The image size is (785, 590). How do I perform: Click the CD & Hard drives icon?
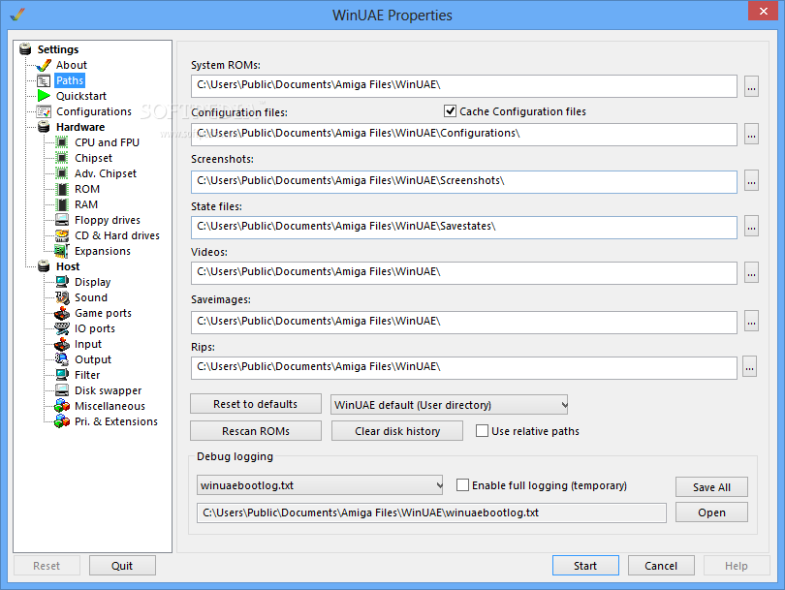click(x=62, y=235)
